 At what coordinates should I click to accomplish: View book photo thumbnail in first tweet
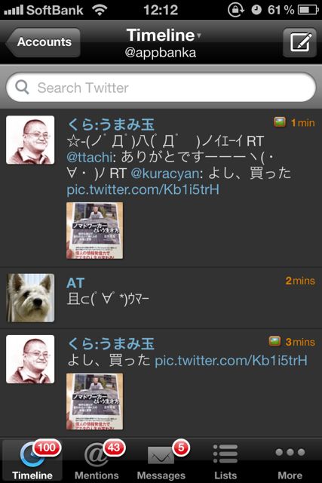94,230
